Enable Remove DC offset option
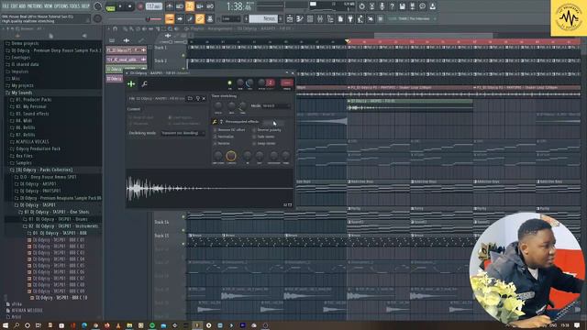This screenshot has height=330, width=587. click(228, 130)
